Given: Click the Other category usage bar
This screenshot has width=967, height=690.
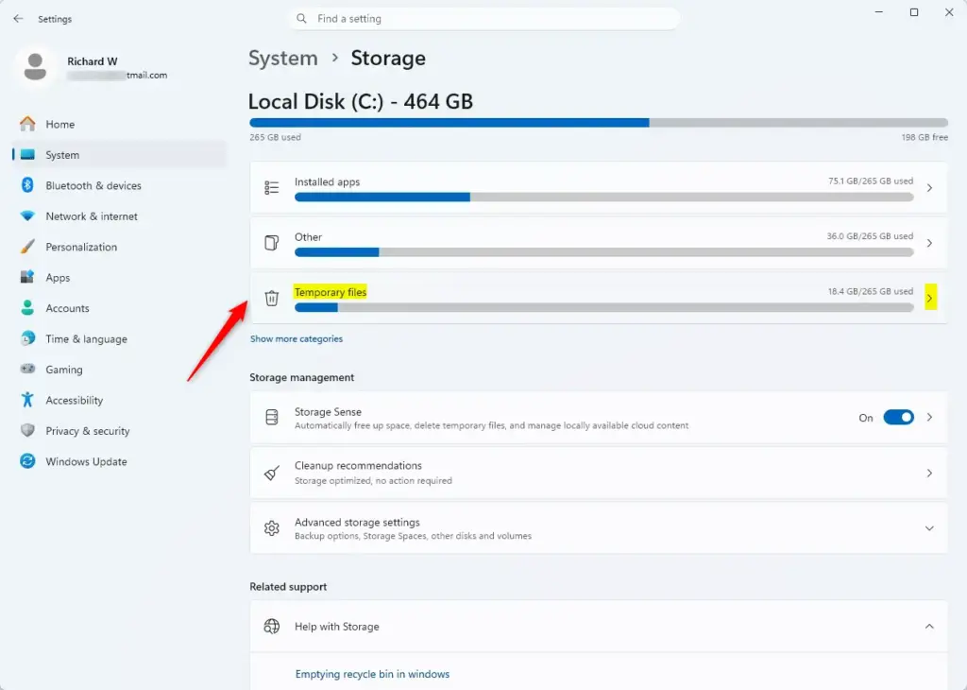Looking at the screenshot, I should coord(603,251).
